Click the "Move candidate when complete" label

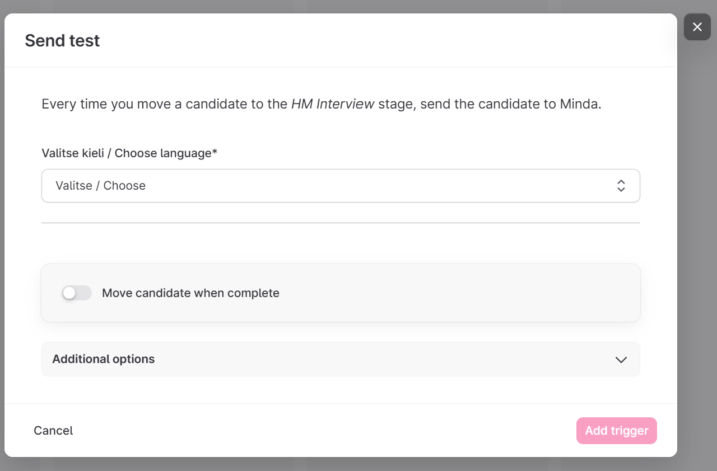[x=190, y=293]
